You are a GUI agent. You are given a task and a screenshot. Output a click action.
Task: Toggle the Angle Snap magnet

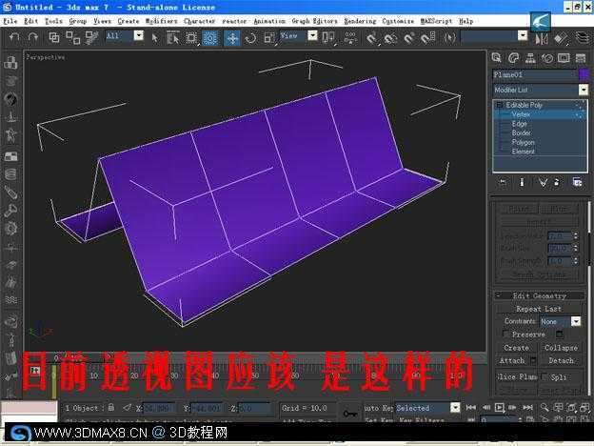pos(390,38)
